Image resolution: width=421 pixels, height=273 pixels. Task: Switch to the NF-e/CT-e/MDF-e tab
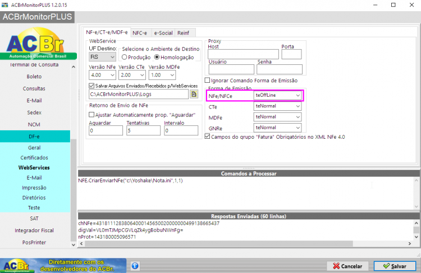(x=107, y=32)
